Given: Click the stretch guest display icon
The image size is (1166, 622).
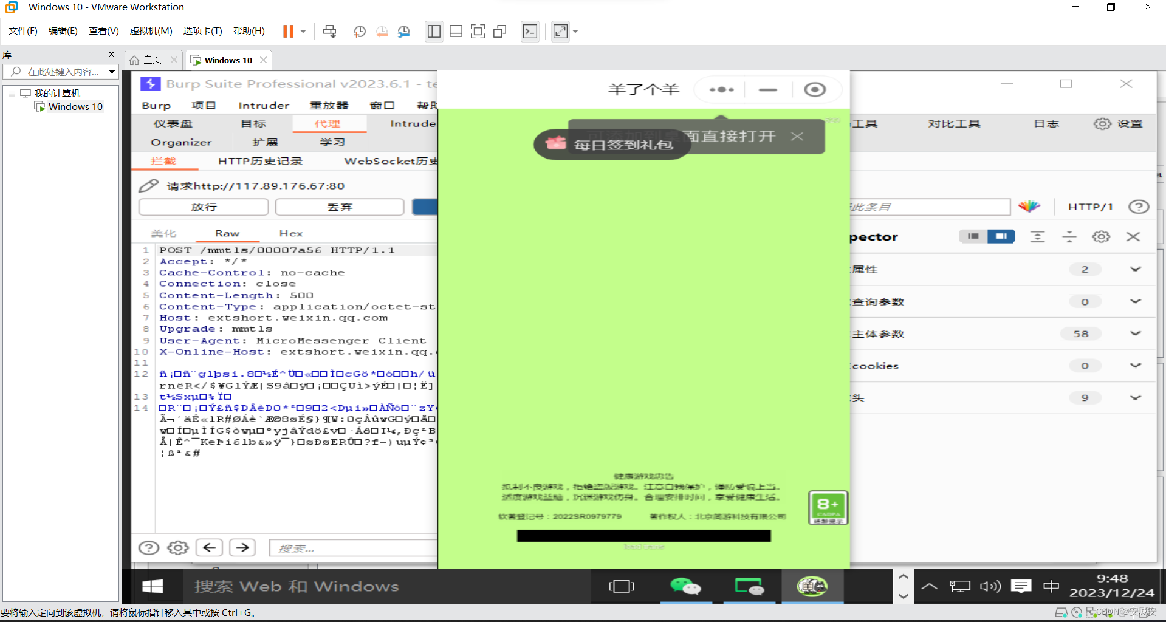Looking at the screenshot, I should point(560,32).
